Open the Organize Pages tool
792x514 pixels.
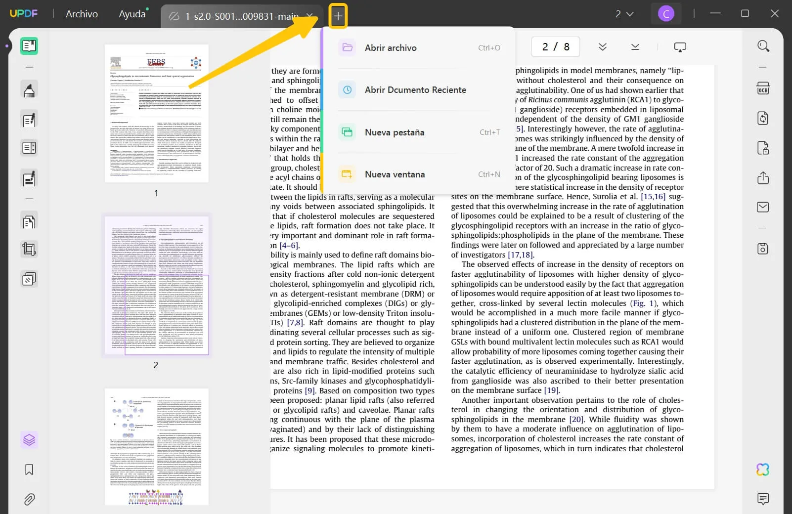29,221
